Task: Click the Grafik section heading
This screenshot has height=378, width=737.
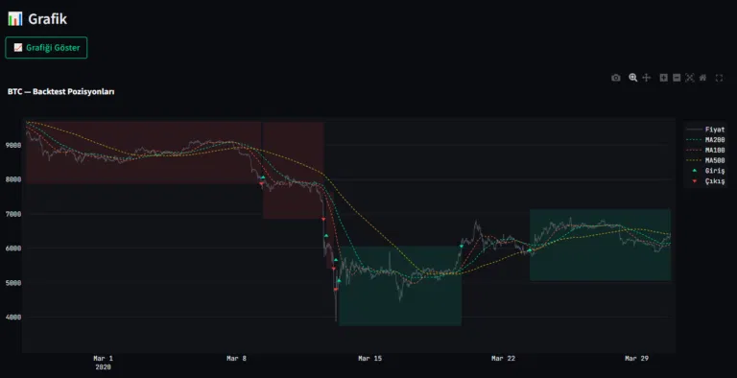Action: click(x=47, y=19)
